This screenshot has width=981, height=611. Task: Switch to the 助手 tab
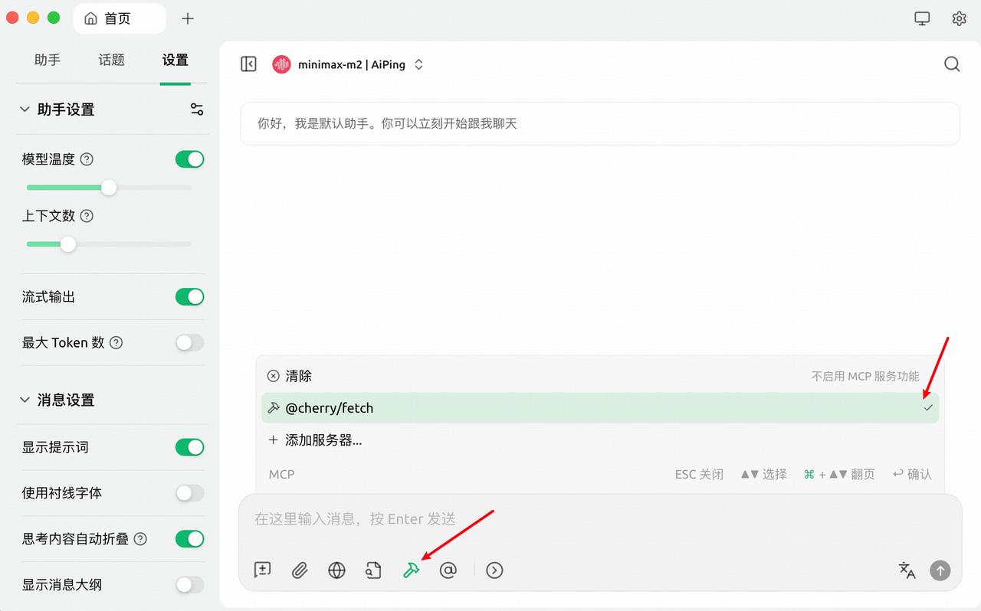point(48,60)
